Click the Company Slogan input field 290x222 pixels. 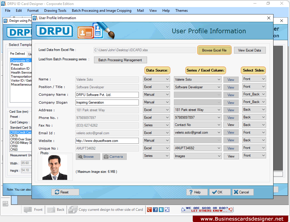[x=107, y=102]
